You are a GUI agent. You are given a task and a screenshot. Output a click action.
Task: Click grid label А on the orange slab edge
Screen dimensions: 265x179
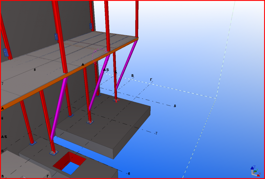tap(83, 65)
